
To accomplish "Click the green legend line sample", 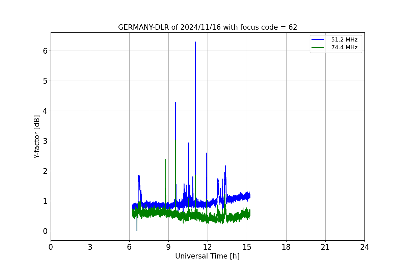I will 318,48.
